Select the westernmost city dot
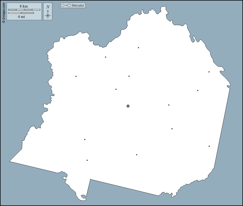243x206 pixels. 76,76
